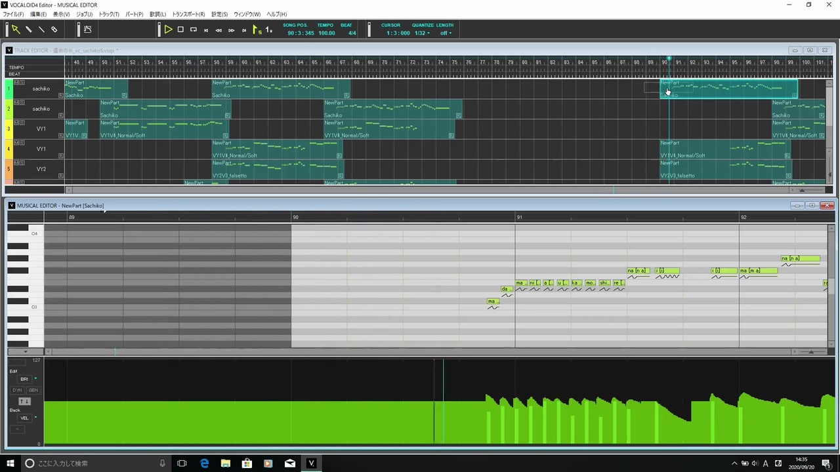Viewport: 840px width, 472px height.
Task: Open the トランスポート(R) menu
Action: pos(188,14)
